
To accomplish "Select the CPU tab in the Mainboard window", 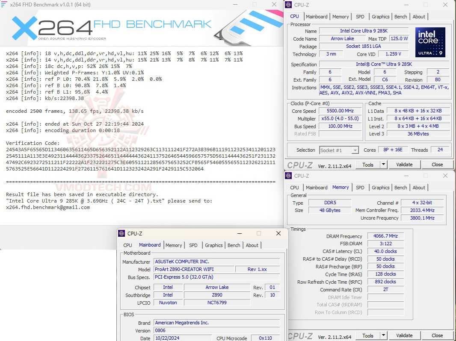I will 127,245.
